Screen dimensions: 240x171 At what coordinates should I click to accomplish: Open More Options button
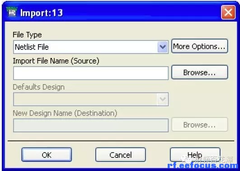point(200,46)
